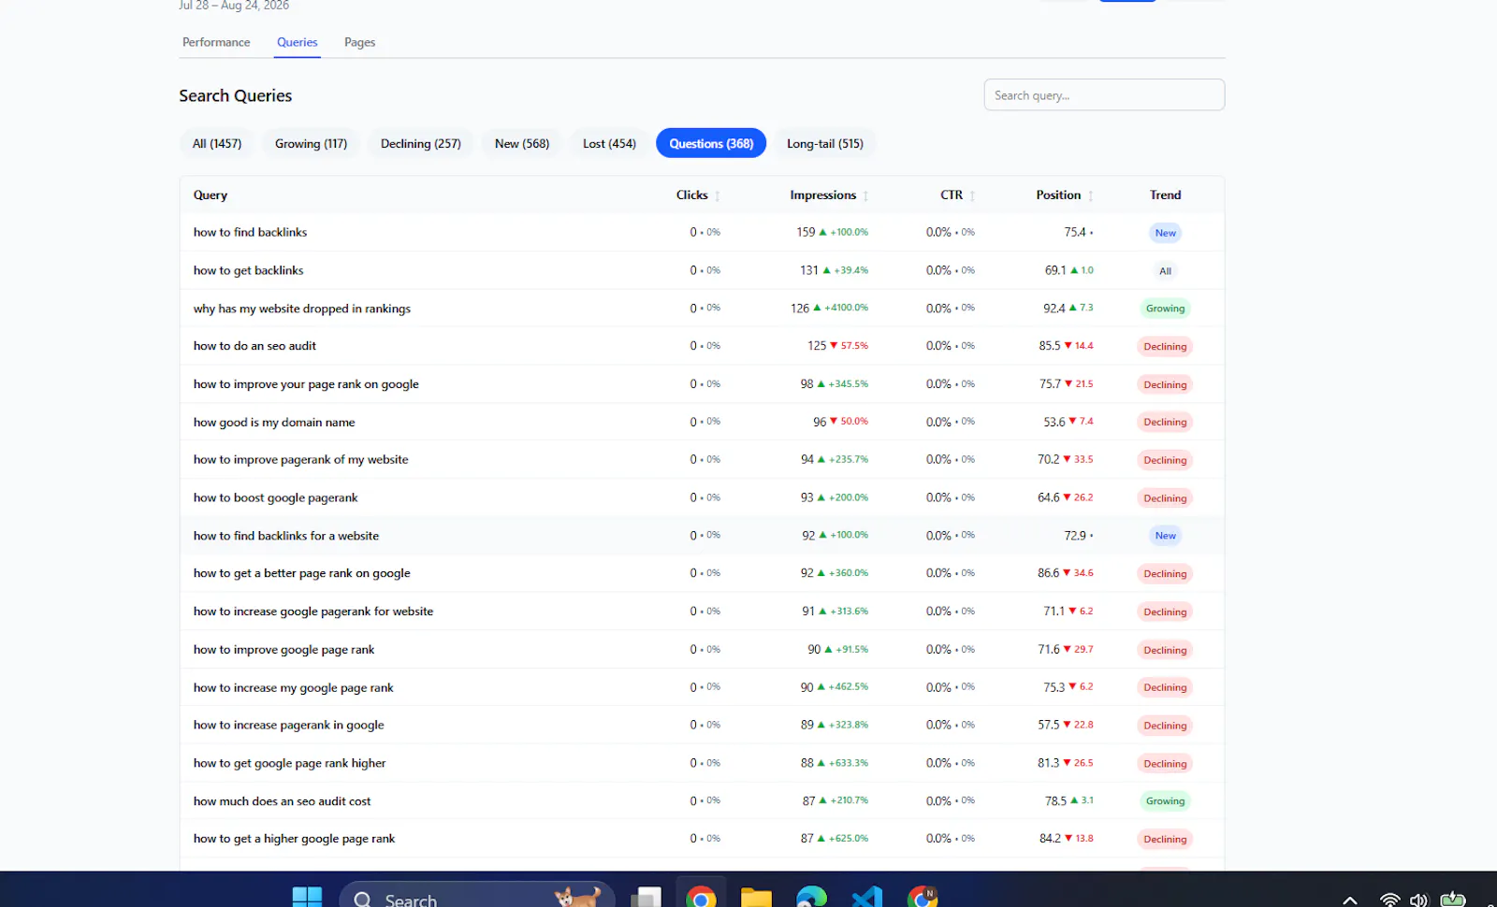
Task: Open Task View from taskbar
Action: [x=646, y=898]
